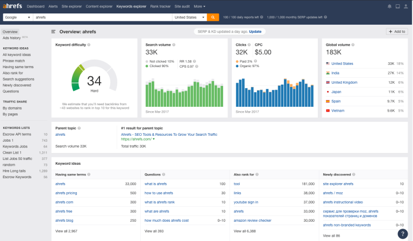Click help icon next to Questions column

[163, 174]
